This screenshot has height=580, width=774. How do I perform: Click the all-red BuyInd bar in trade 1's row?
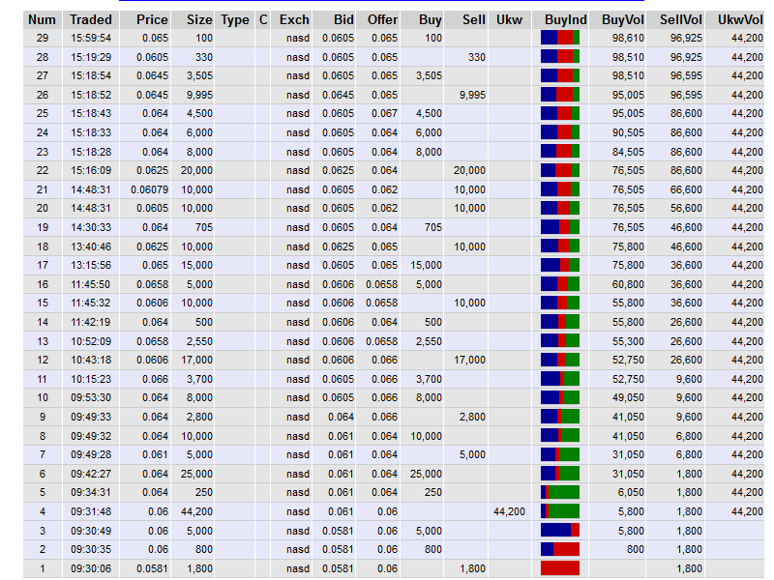point(560,568)
